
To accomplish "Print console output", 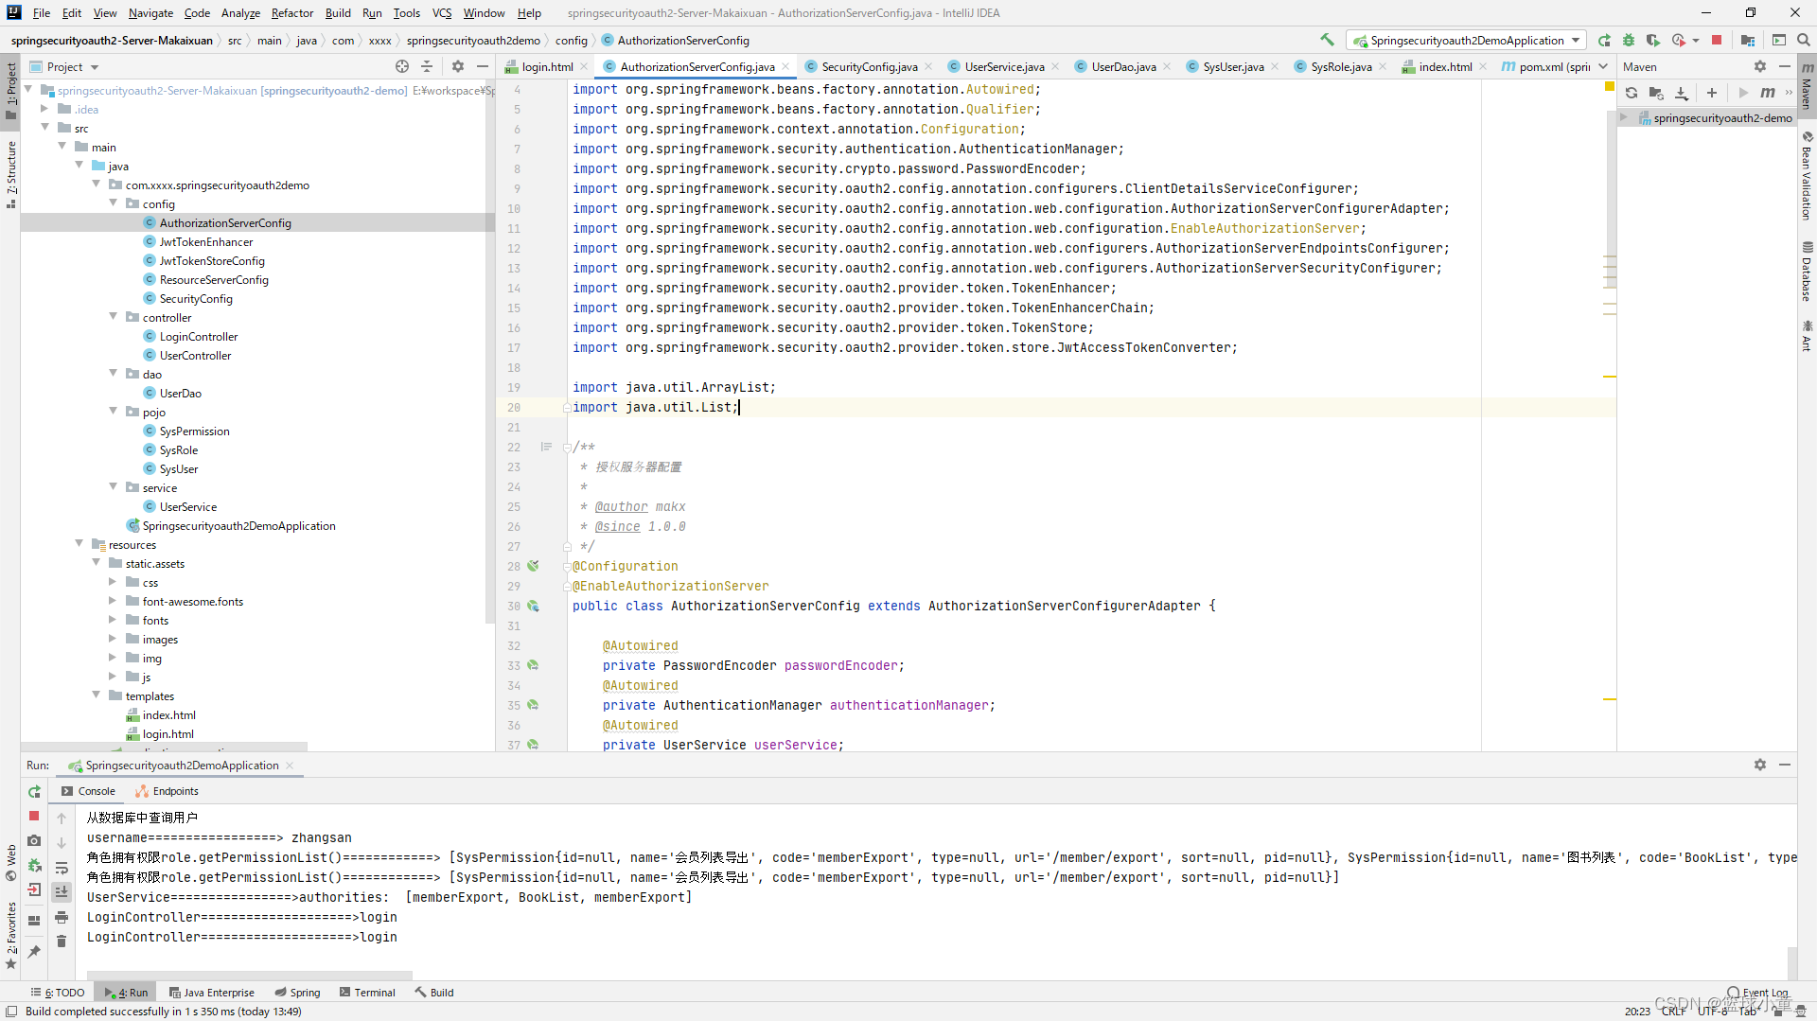I will [x=62, y=917].
